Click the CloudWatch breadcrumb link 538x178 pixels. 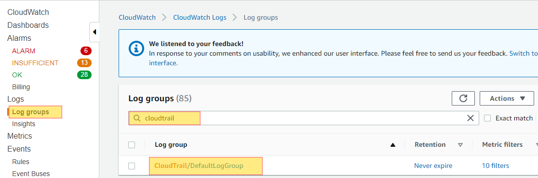137,17
